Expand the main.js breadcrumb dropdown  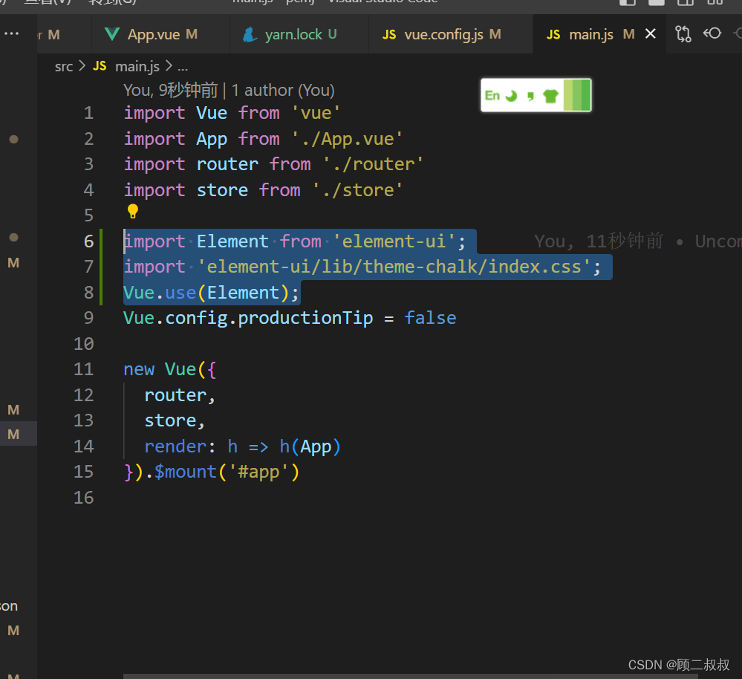137,66
